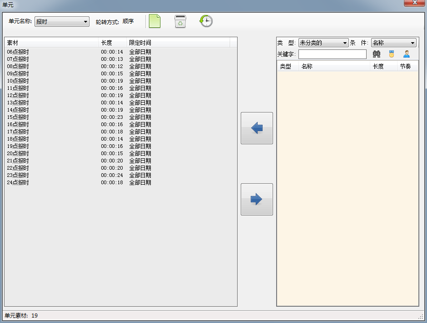
Task: Click the 关键字 search input field
Action: tap(332, 54)
